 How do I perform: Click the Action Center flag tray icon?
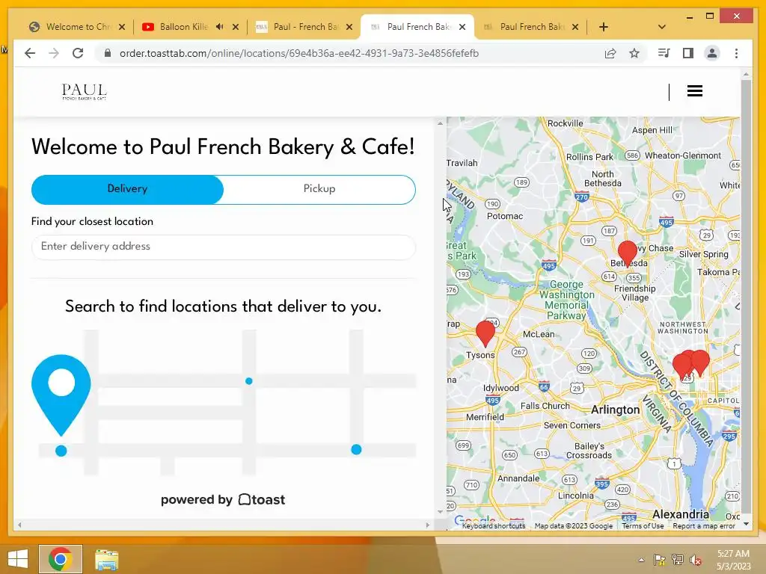pyautogui.click(x=659, y=560)
